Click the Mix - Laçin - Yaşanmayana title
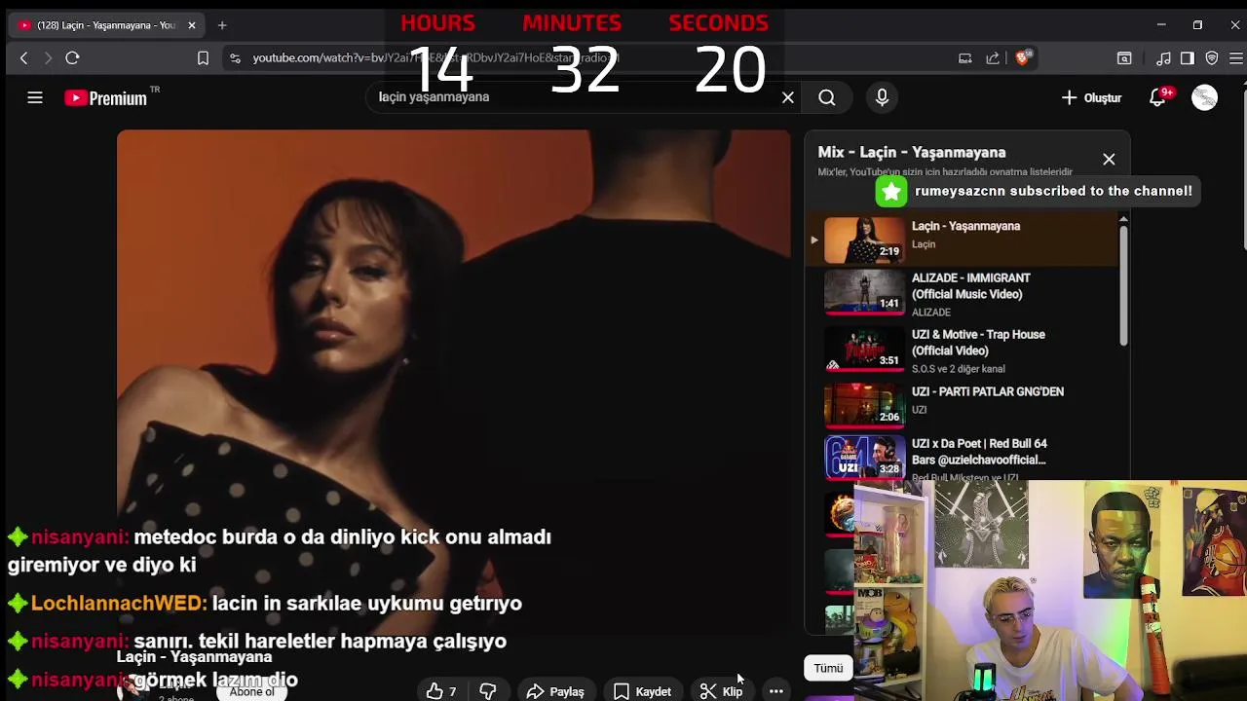Image resolution: width=1247 pixels, height=701 pixels. tap(912, 152)
